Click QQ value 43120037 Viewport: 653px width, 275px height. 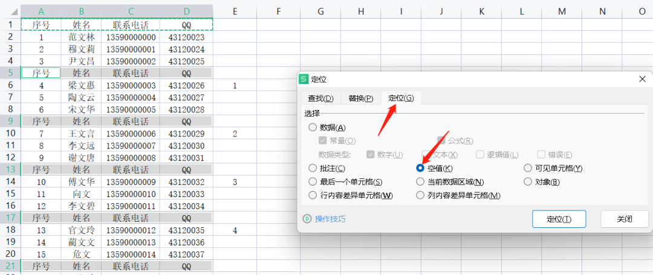tap(187, 254)
